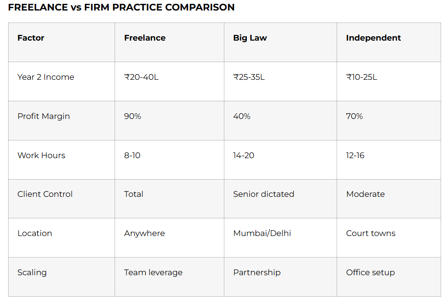
Task: Click the '14-20' work hours cell
Action: 243,156
